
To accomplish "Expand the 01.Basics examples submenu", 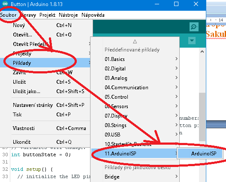I will tap(135, 59).
